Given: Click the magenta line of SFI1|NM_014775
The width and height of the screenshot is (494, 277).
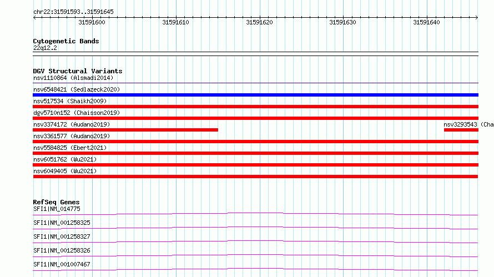Looking at the screenshot, I should [255, 214].
